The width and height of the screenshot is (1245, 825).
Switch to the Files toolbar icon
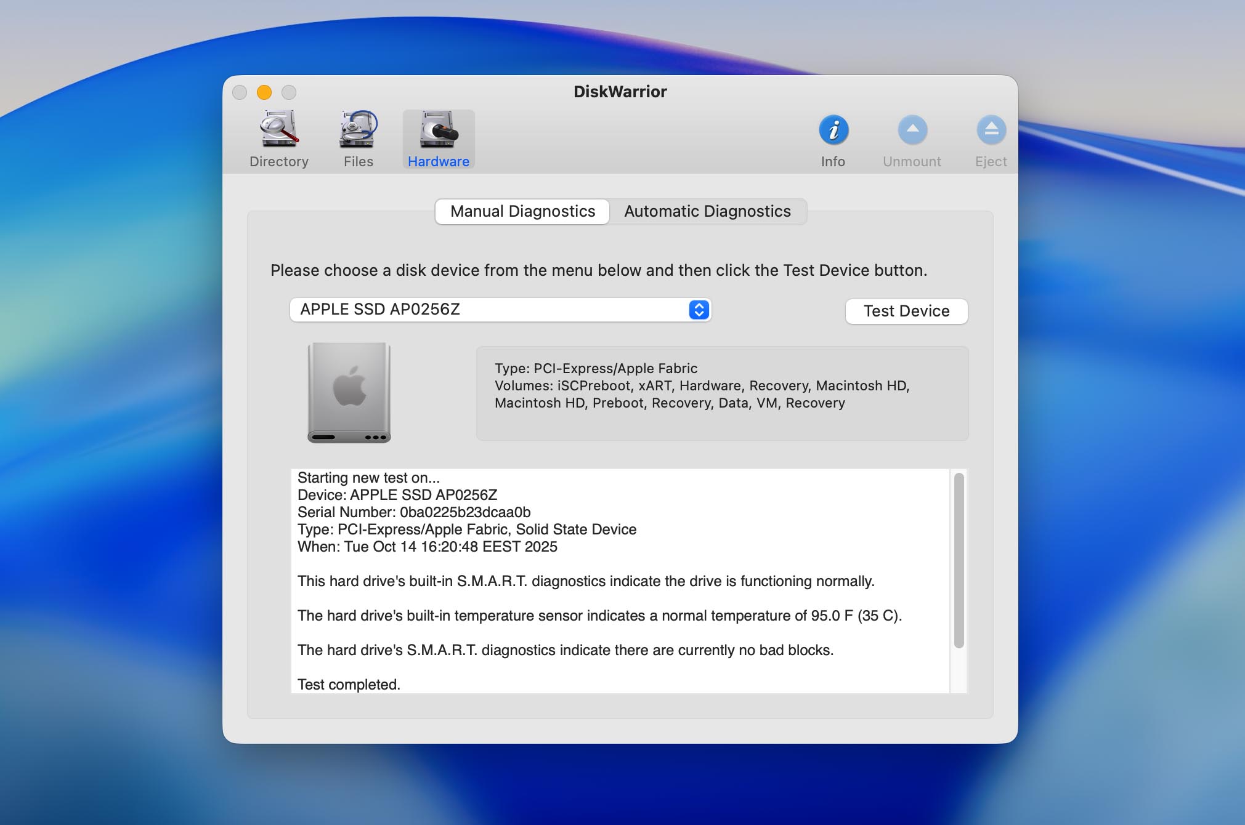(x=358, y=129)
